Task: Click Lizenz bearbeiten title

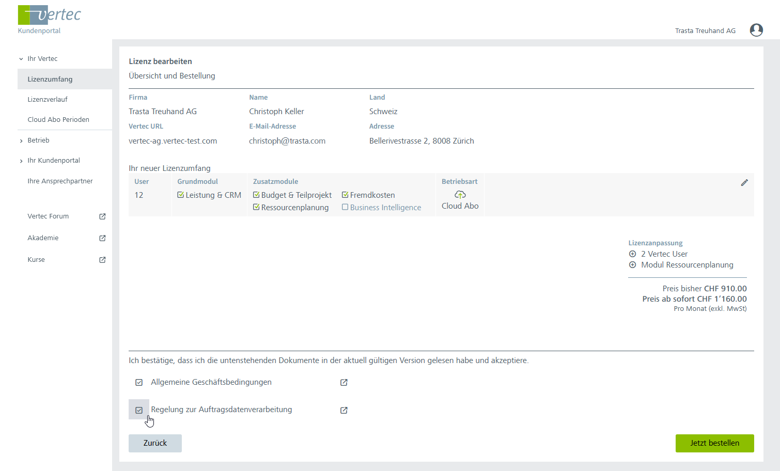Action: click(160, 61)
